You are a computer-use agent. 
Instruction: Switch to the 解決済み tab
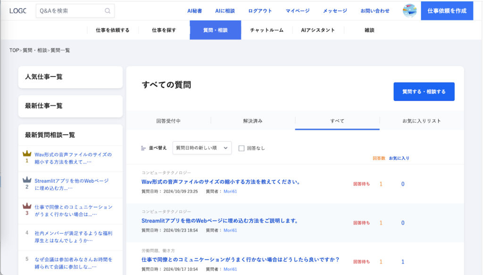point(253,121)
